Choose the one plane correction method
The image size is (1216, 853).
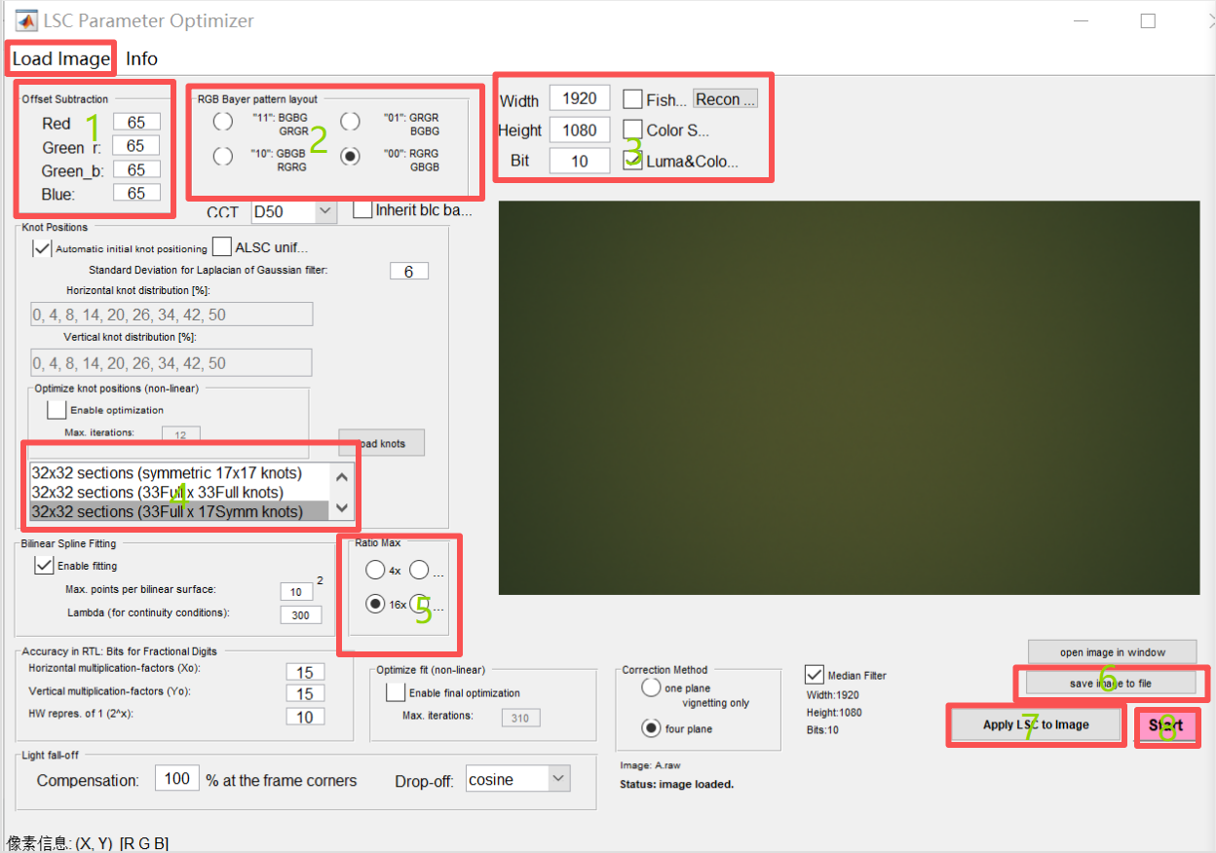(x=651, y=688)
